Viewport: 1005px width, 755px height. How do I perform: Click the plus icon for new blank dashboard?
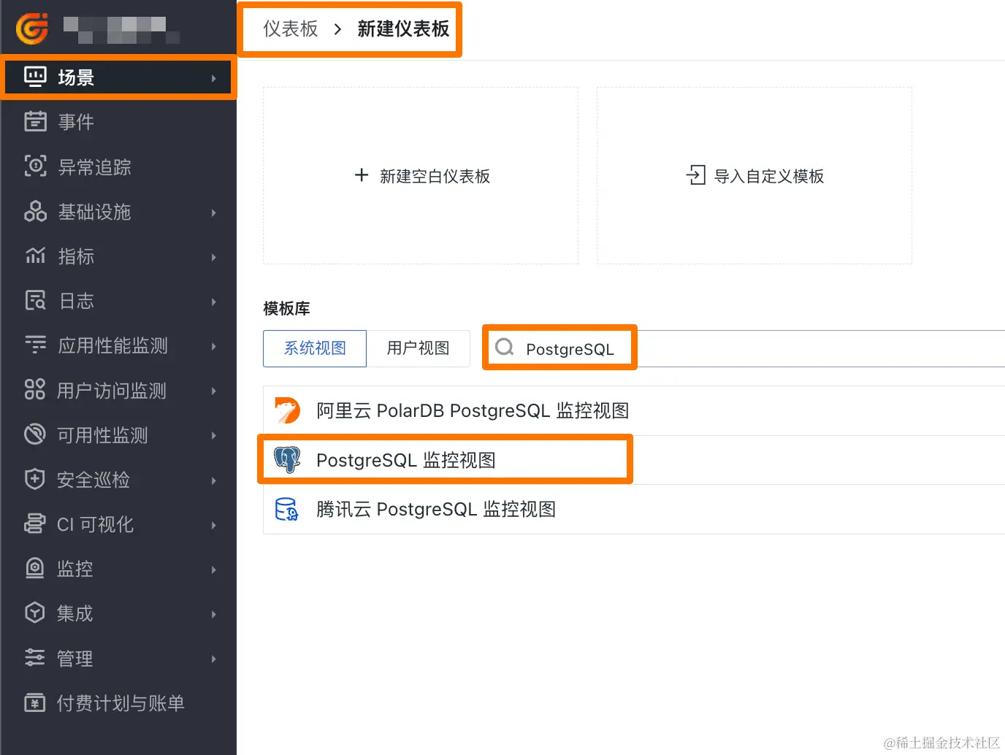pyautogui.click(x=362, y=175)
